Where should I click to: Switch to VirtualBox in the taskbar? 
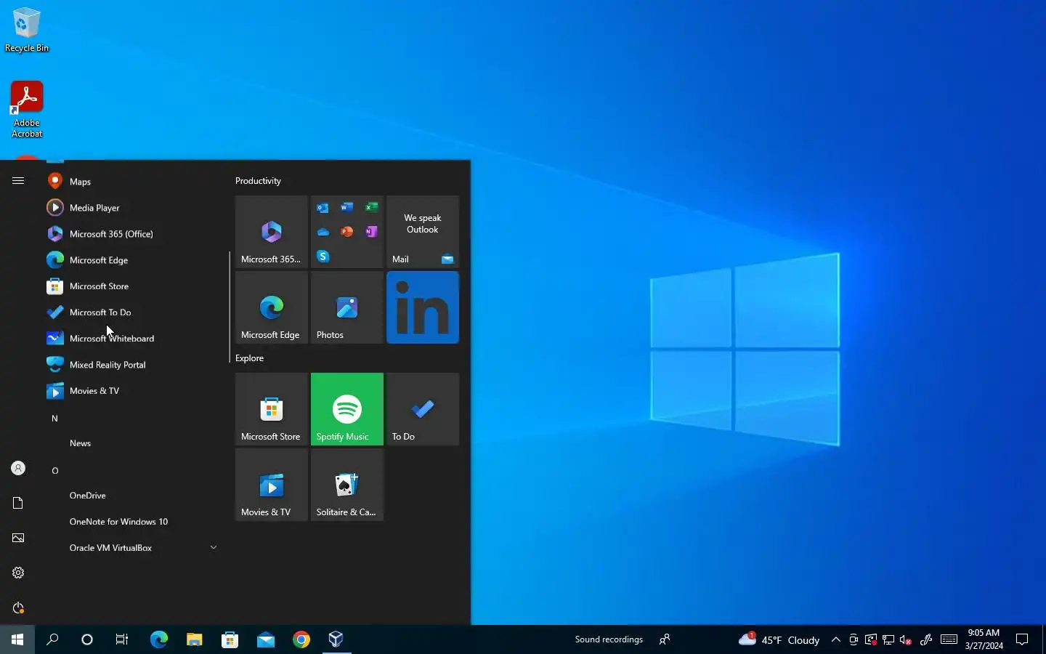(x=336, y=639)
